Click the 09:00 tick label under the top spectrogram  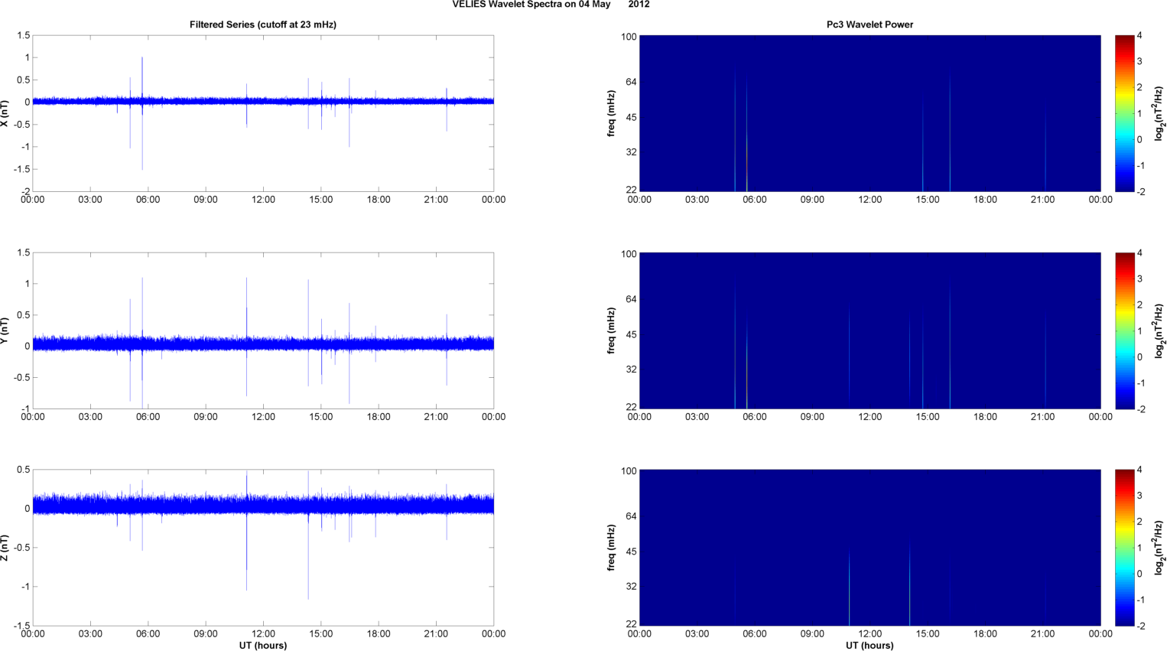[812, 200]
